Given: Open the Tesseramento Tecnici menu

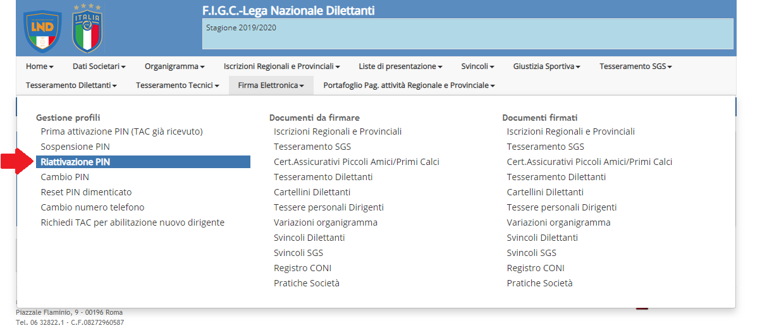Looking at the screenshot, I should click(178, 85).
